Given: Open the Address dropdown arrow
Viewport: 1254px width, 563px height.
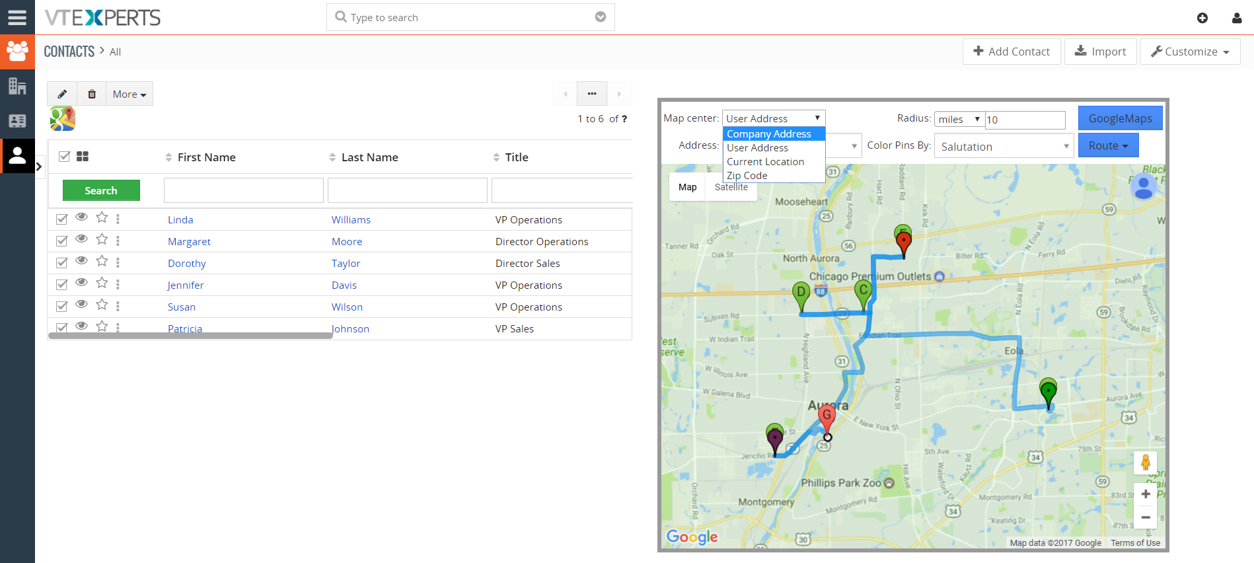Looking at the screenshot, I should 854,146.
